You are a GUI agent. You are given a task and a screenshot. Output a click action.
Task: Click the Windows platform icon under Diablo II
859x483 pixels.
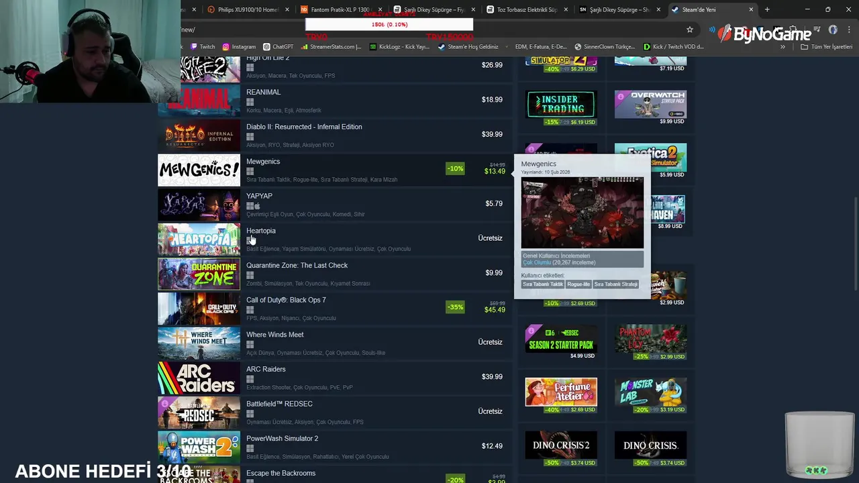(x=250, y=137)
